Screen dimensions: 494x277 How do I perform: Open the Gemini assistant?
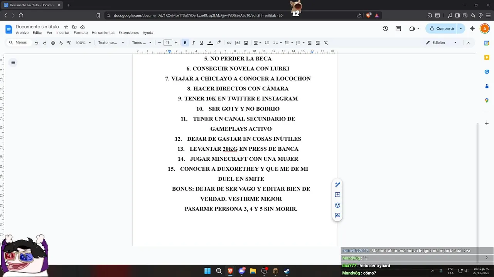click(472, 28)
